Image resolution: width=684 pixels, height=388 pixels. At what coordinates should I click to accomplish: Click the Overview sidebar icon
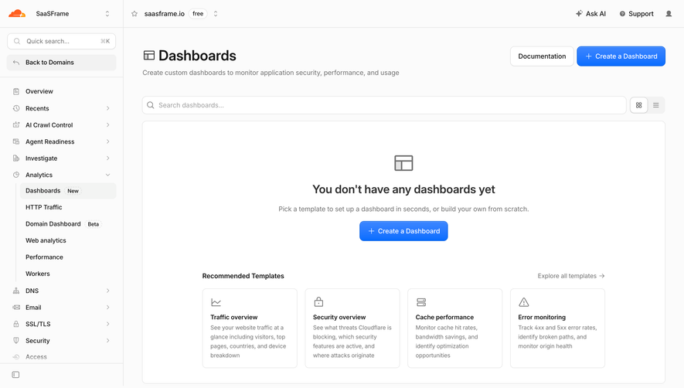coord(16,91)
